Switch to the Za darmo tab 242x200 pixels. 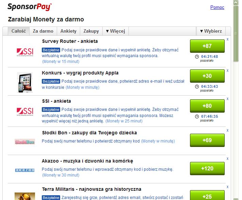[x=43, y=31]
